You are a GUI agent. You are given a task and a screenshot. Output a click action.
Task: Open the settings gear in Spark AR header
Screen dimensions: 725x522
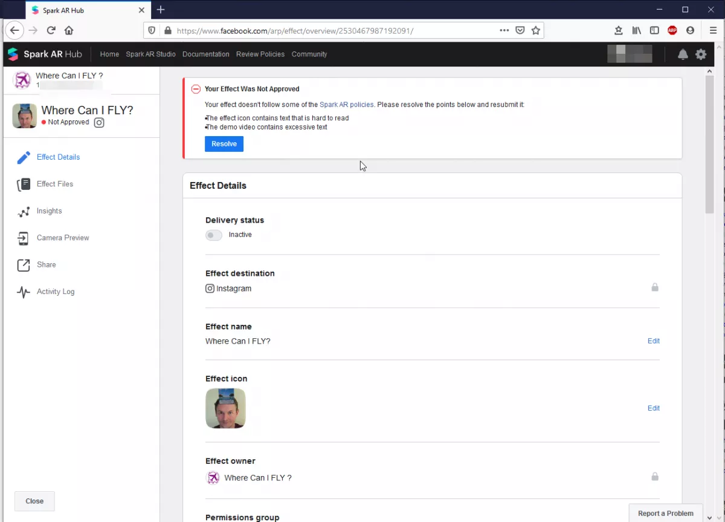(701, 54)
